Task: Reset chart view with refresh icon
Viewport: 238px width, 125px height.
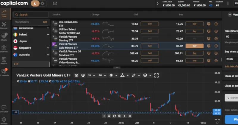Action: tap(115, 116)
